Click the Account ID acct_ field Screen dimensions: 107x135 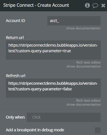[x=74, y=21]
